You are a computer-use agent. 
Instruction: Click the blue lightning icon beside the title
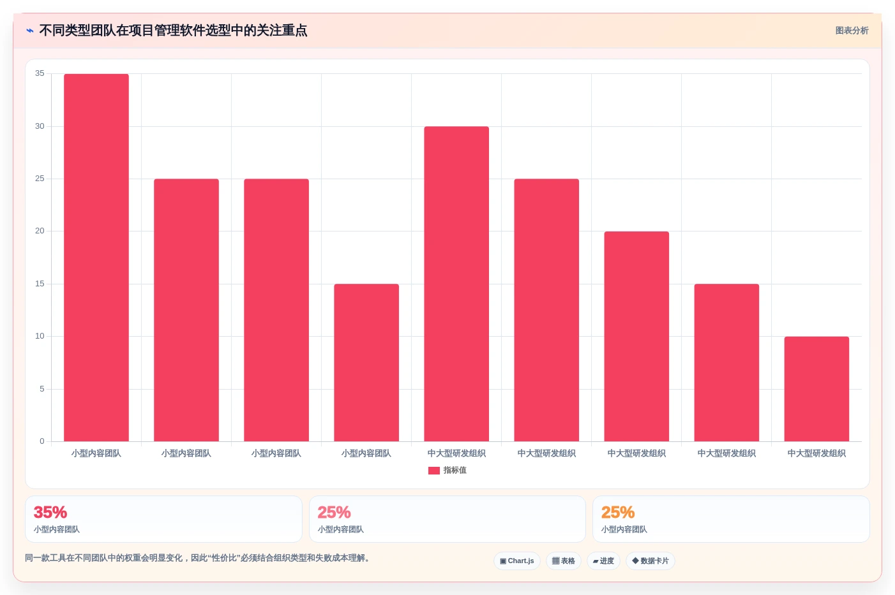pos(30,31)
